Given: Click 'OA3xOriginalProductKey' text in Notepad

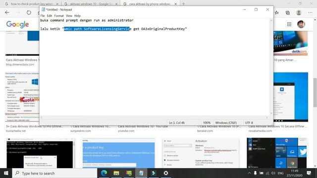Looking at the screenshot, I should 163,29.
